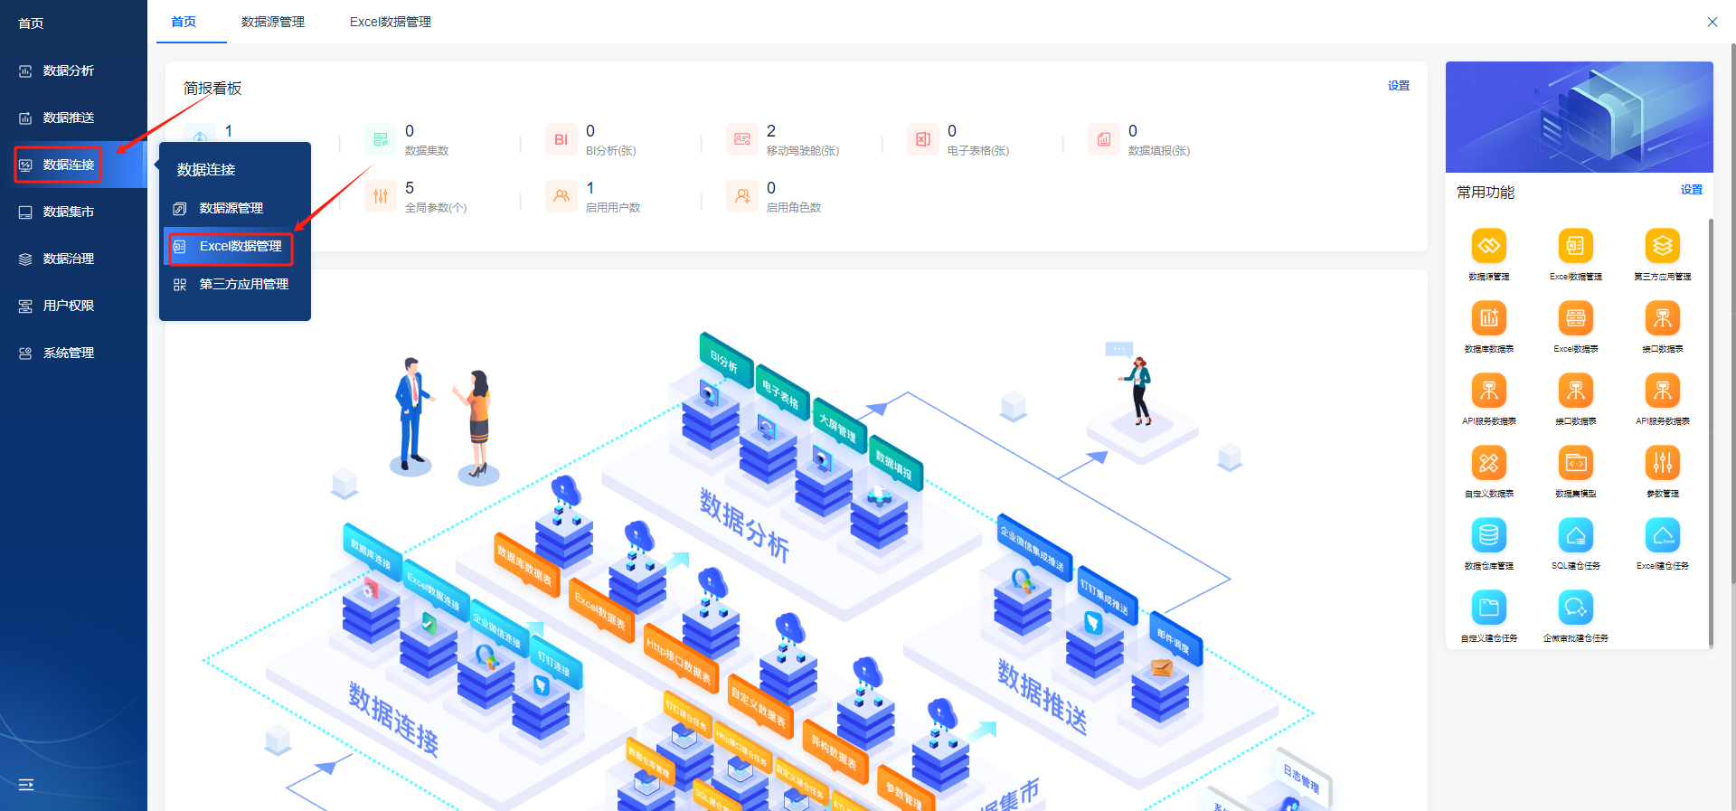
Task: Click the 启用用户数 label text
Action: (x=613, y=208)
